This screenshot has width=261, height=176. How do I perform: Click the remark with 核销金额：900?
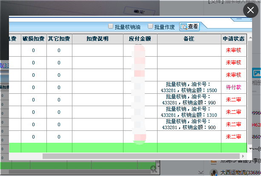click(x=189, y=124)
